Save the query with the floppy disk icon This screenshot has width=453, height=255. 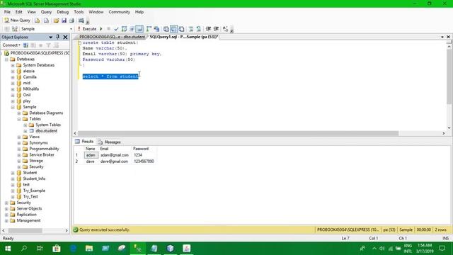pyautogui.click(x=64, y=21)
